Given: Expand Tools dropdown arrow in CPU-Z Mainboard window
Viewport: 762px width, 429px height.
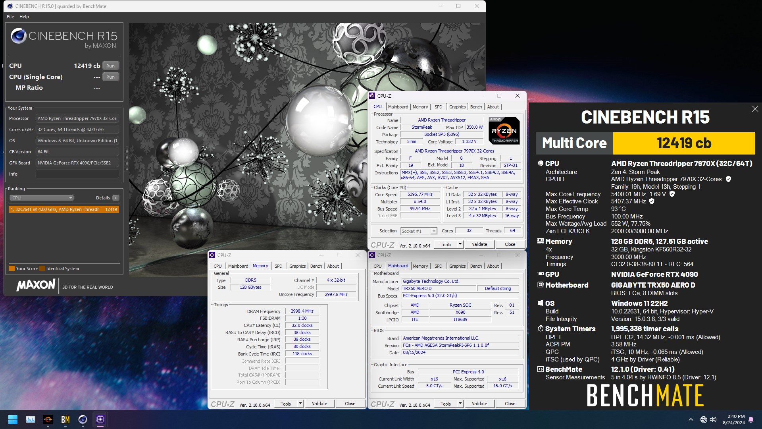Looking at the screenshot, I should [460, 404].
